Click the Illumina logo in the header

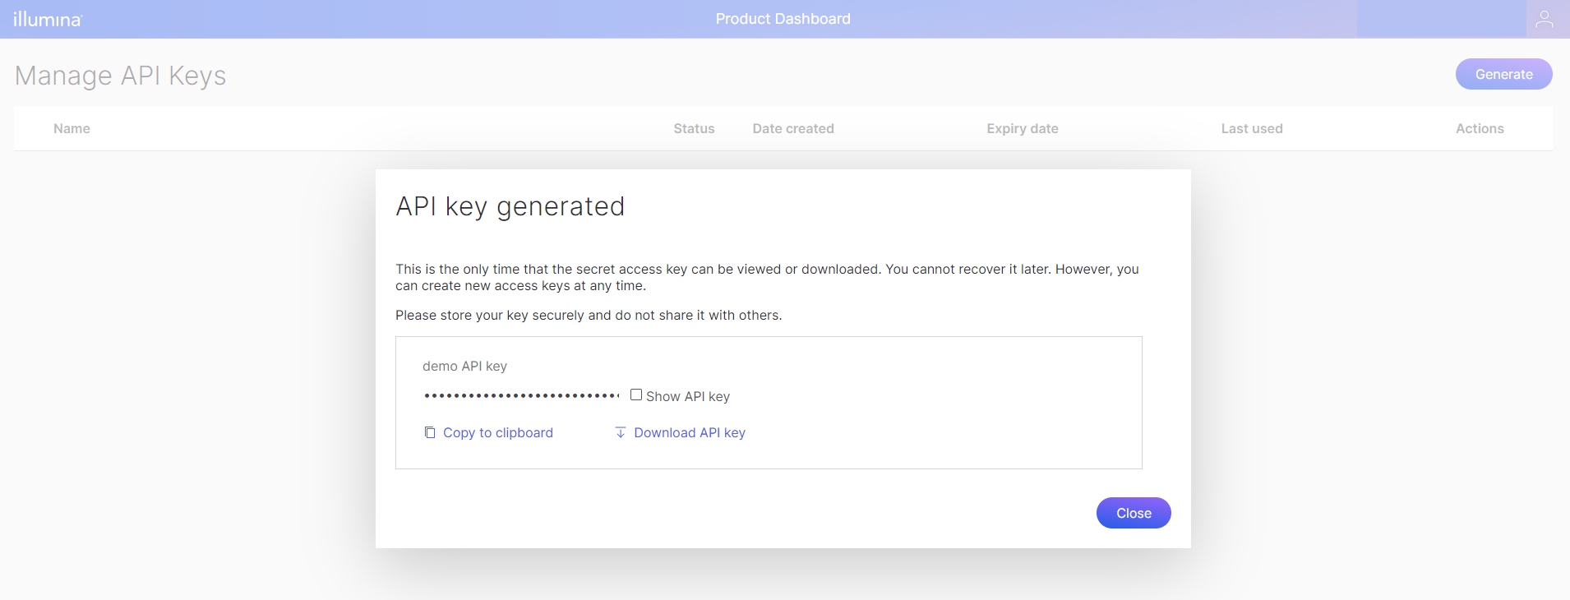48,19
